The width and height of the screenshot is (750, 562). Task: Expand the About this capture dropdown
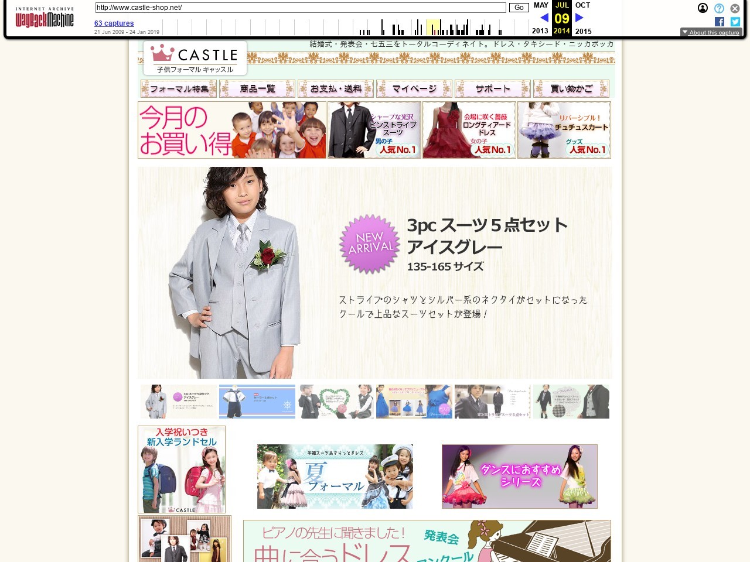click(711, 32)
